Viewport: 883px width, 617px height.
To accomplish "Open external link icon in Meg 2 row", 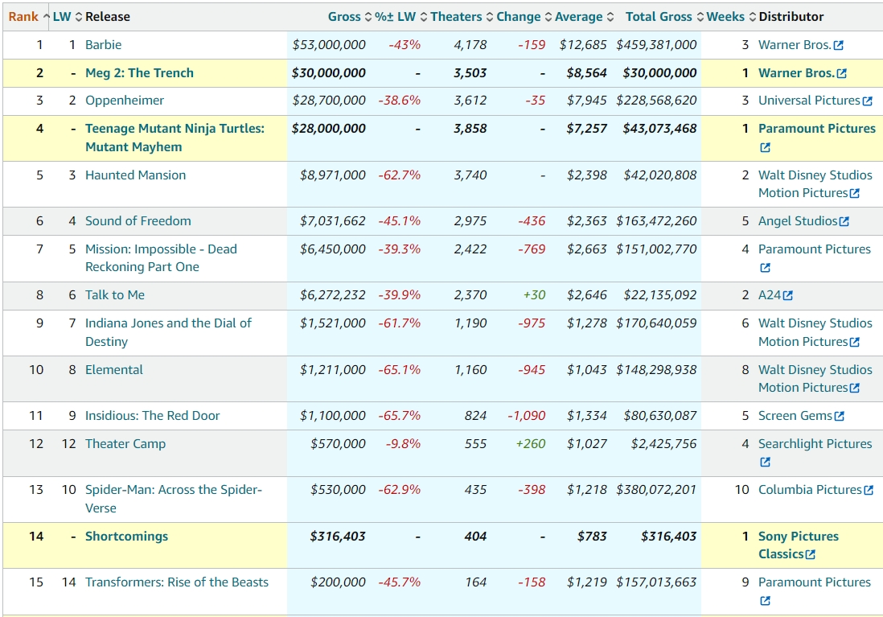I will [842, 73].
